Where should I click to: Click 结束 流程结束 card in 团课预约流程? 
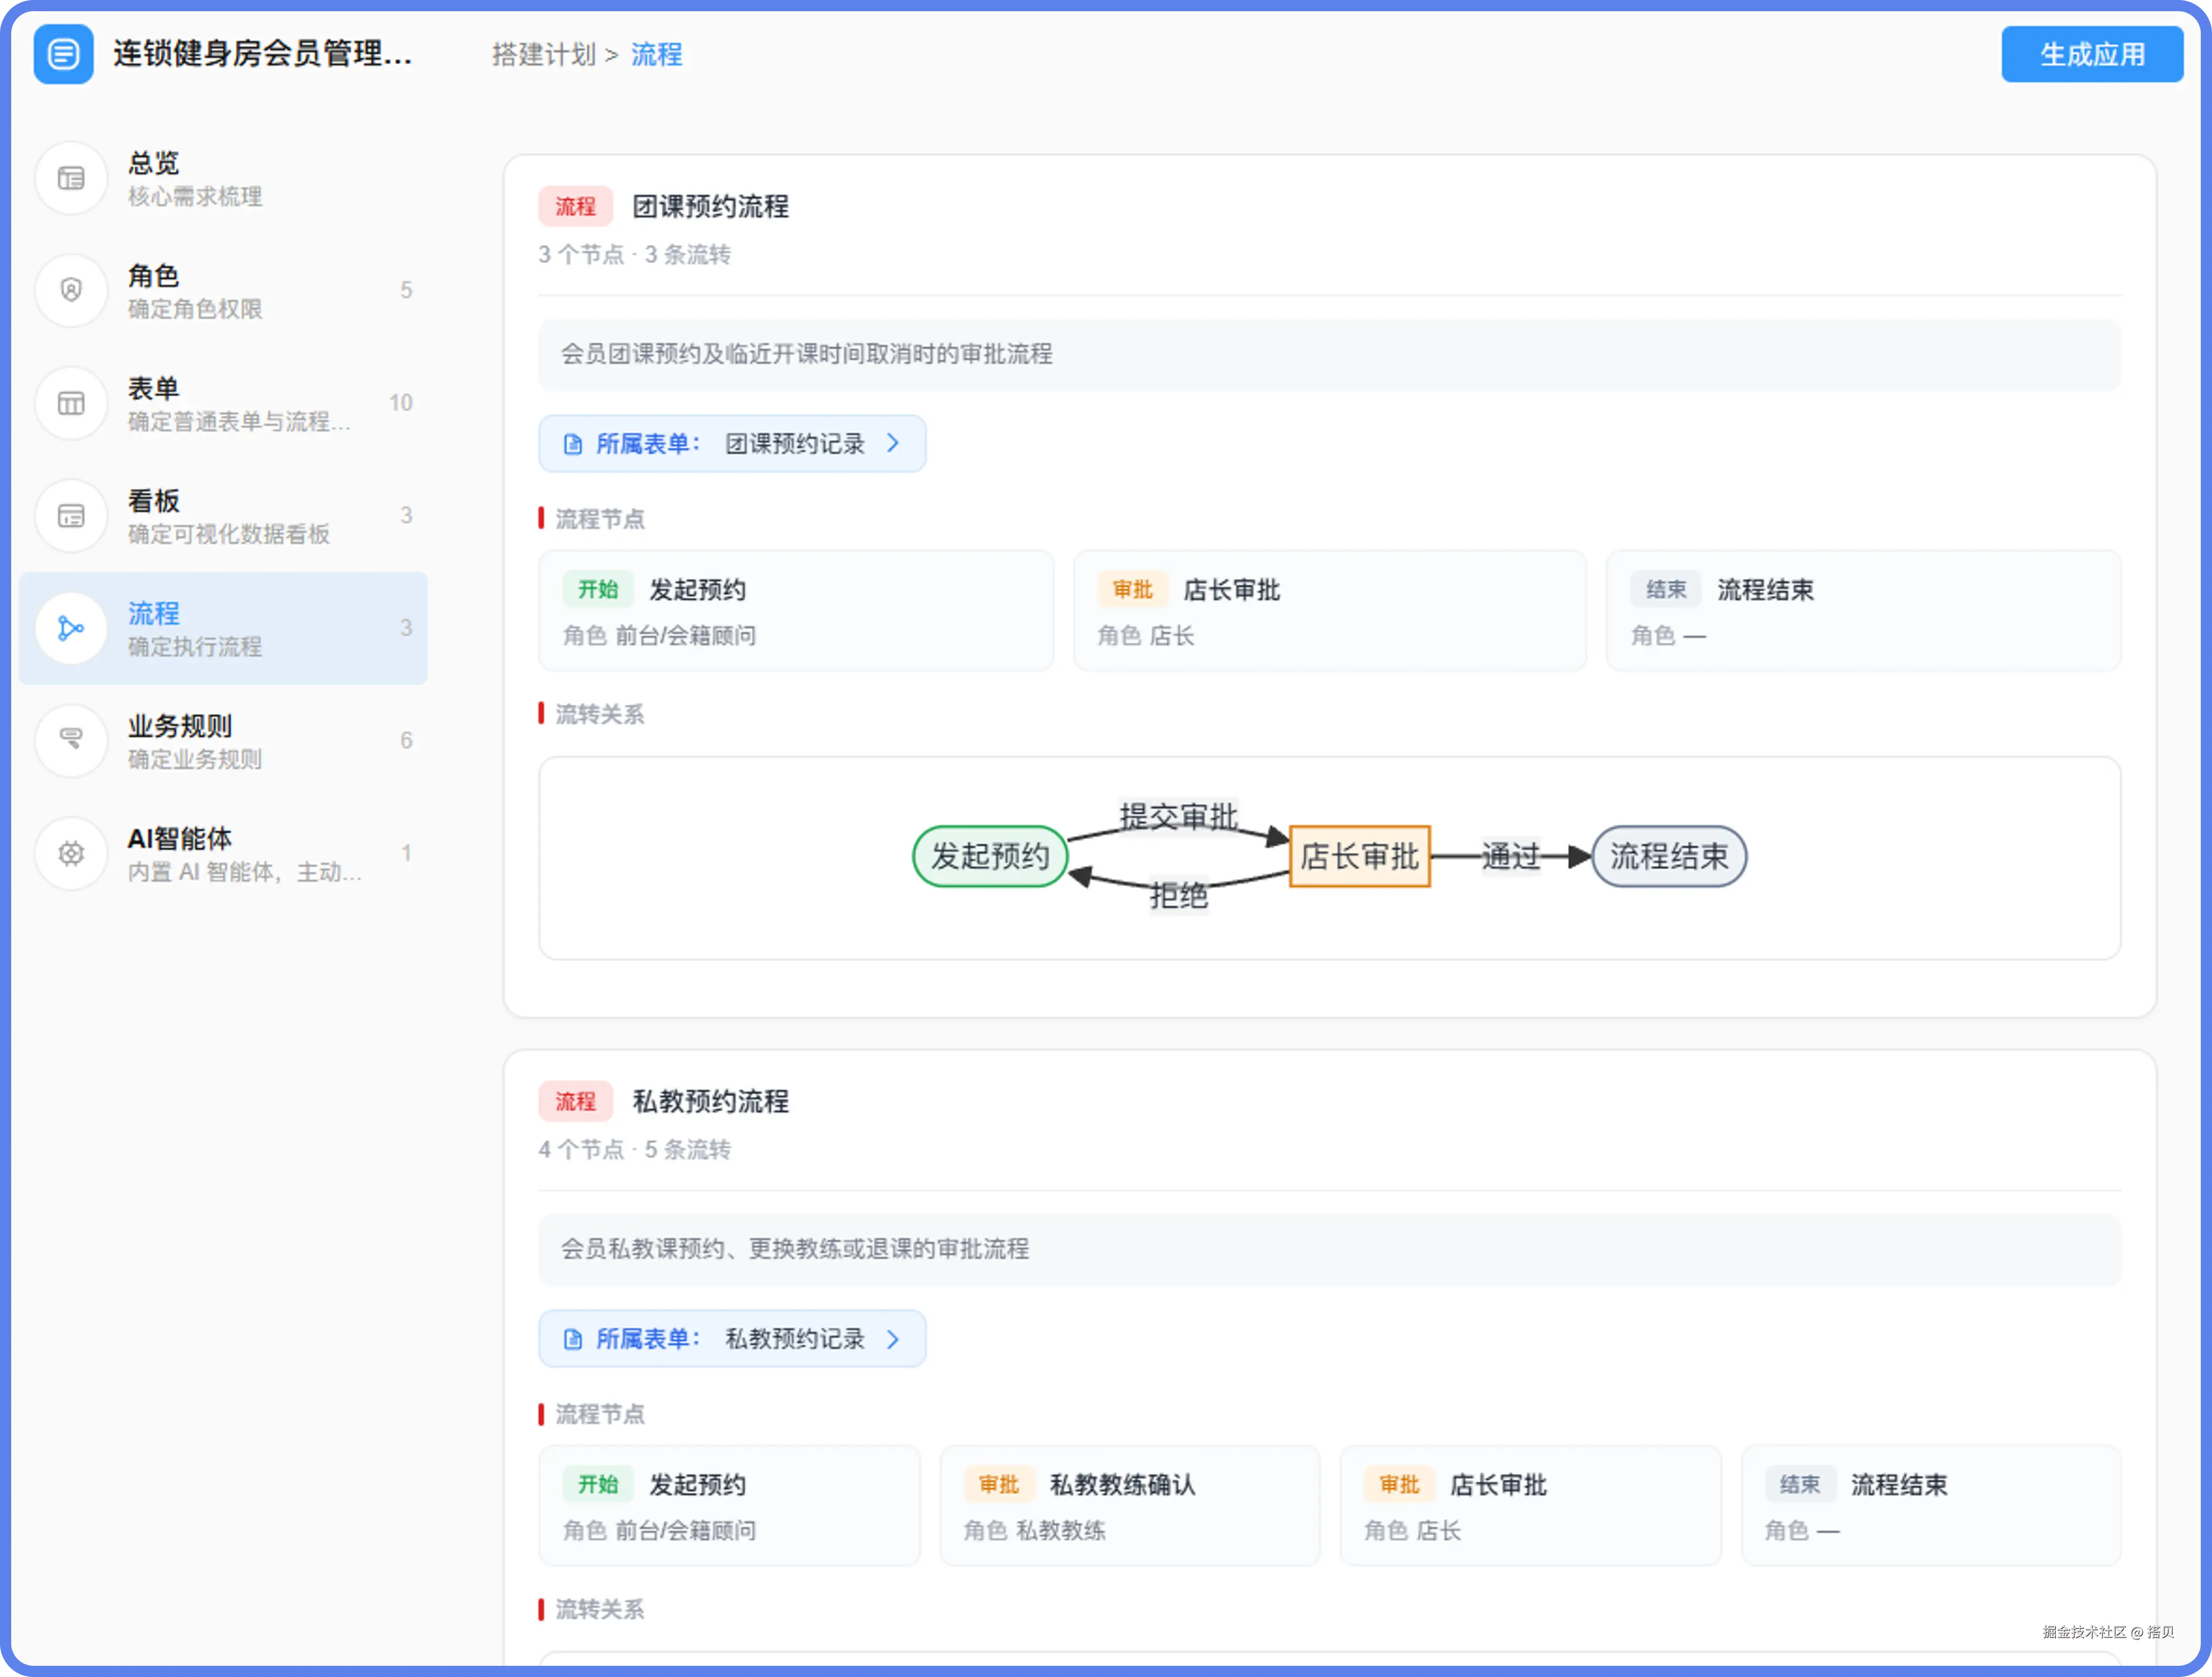pyautogui.click(x=1864, y=611)
